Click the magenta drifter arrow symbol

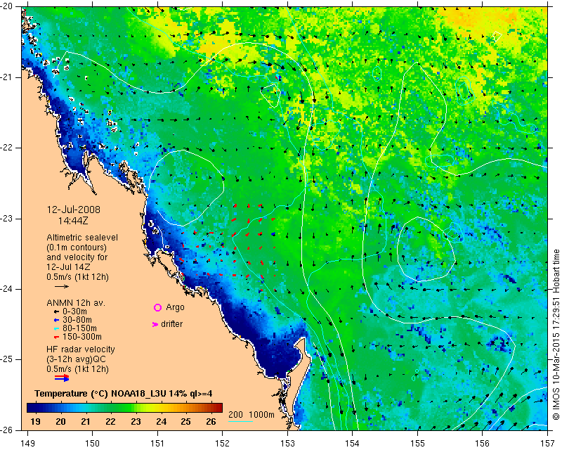[155, 324]
